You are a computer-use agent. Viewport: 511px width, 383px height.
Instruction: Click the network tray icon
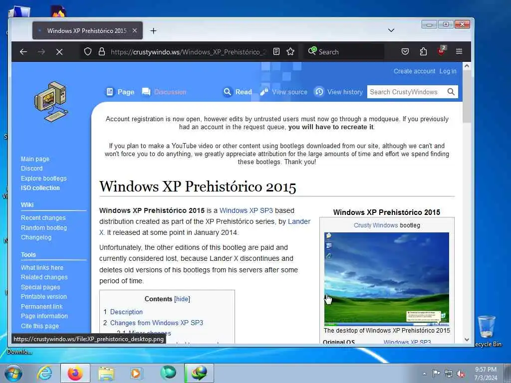click(x=449, y=374)
